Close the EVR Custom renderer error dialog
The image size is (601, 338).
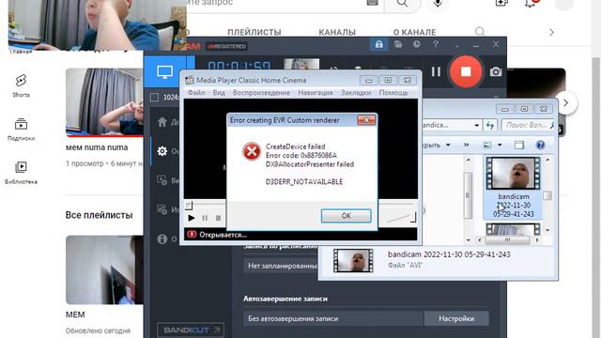(x=366, y=120)
